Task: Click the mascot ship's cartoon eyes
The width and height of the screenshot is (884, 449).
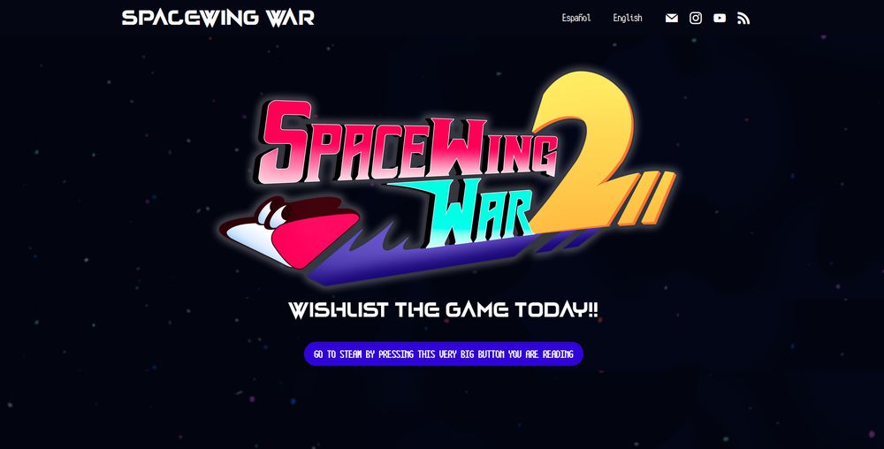Action: (x=271, y=214)
